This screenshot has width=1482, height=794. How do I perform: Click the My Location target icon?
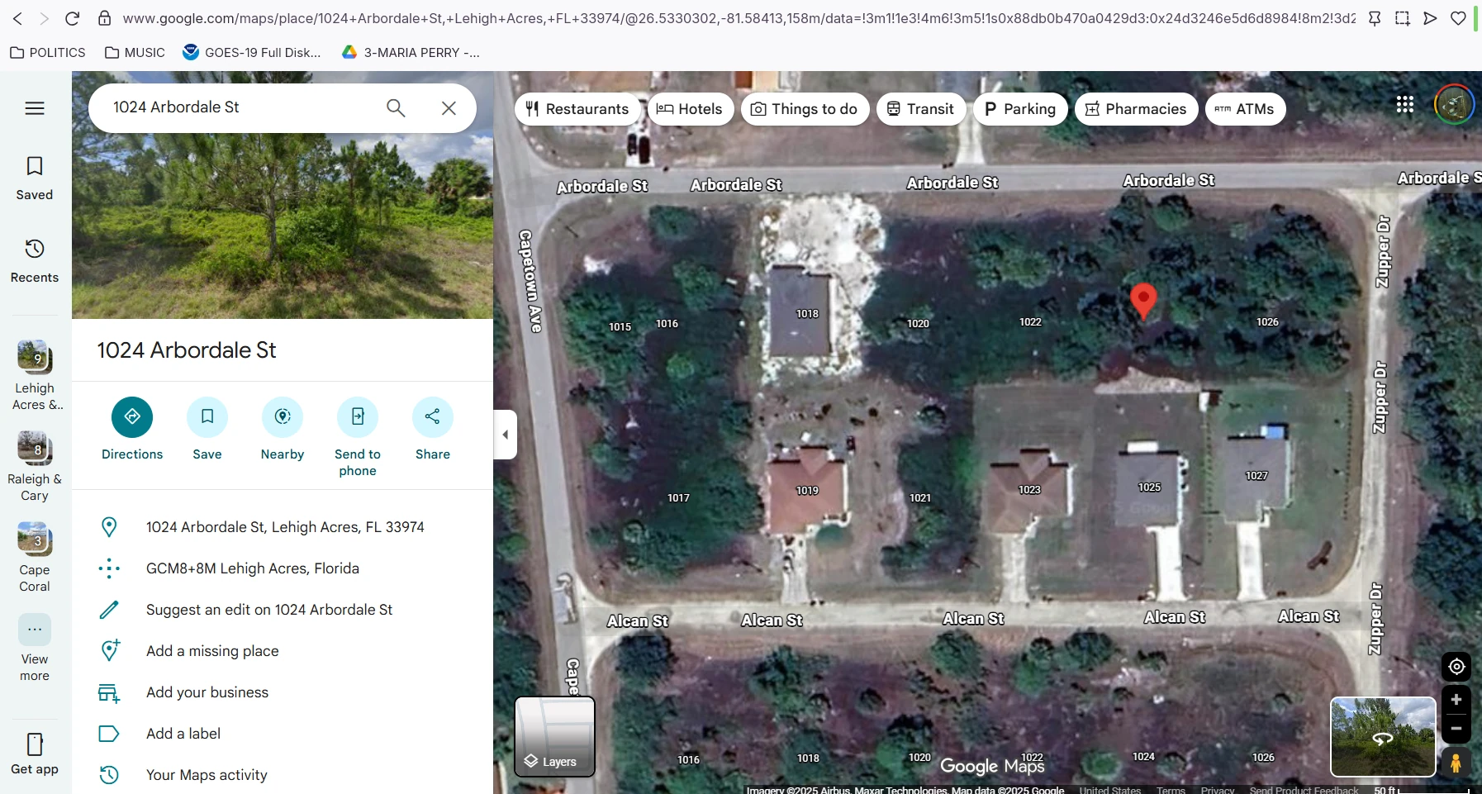coord(1456,666)
